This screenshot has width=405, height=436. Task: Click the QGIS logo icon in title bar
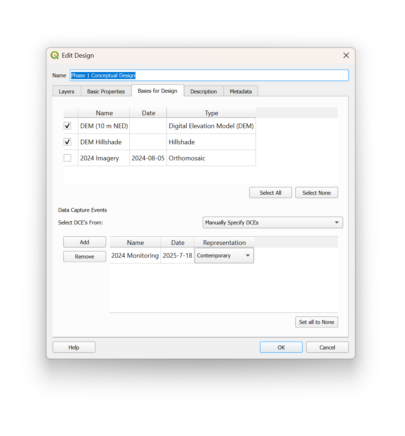(55, 55)
